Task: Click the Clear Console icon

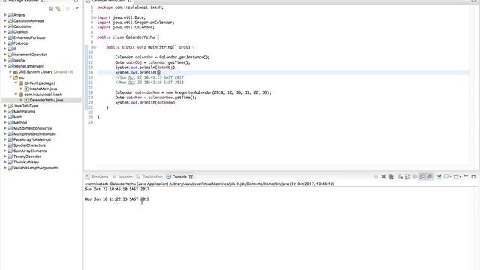Action: click(x=400, y=177)
